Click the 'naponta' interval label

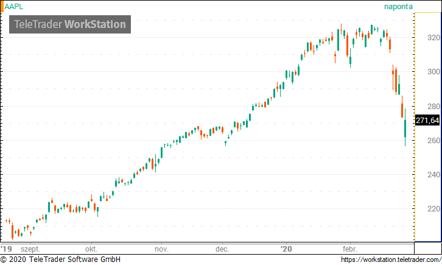point(398,7)
